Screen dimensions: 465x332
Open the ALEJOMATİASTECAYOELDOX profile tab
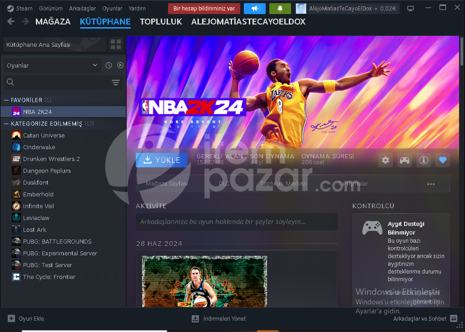coord(248,22)
